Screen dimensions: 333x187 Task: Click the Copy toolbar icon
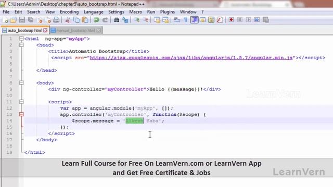[76, 20]
